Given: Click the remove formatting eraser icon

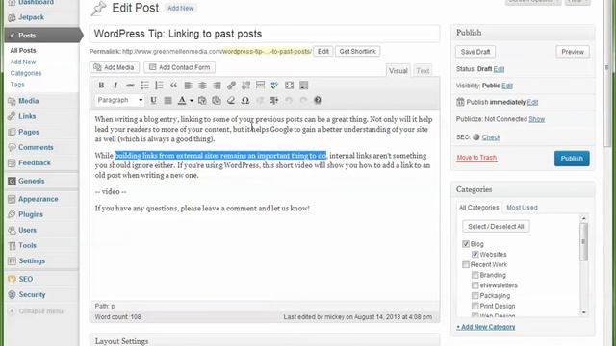Looking at the screenshot, I should click(x=231, y=100).
